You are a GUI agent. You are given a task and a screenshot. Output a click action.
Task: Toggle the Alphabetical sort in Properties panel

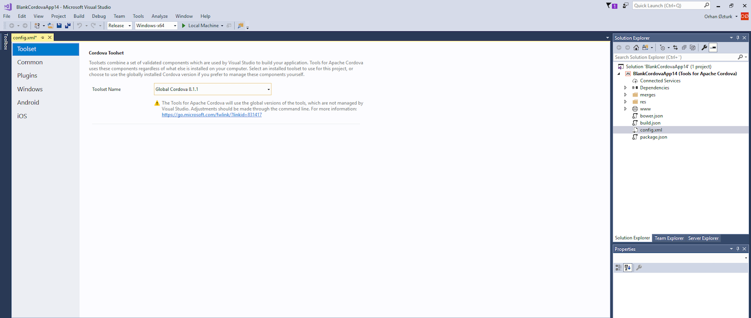(628, 268)
